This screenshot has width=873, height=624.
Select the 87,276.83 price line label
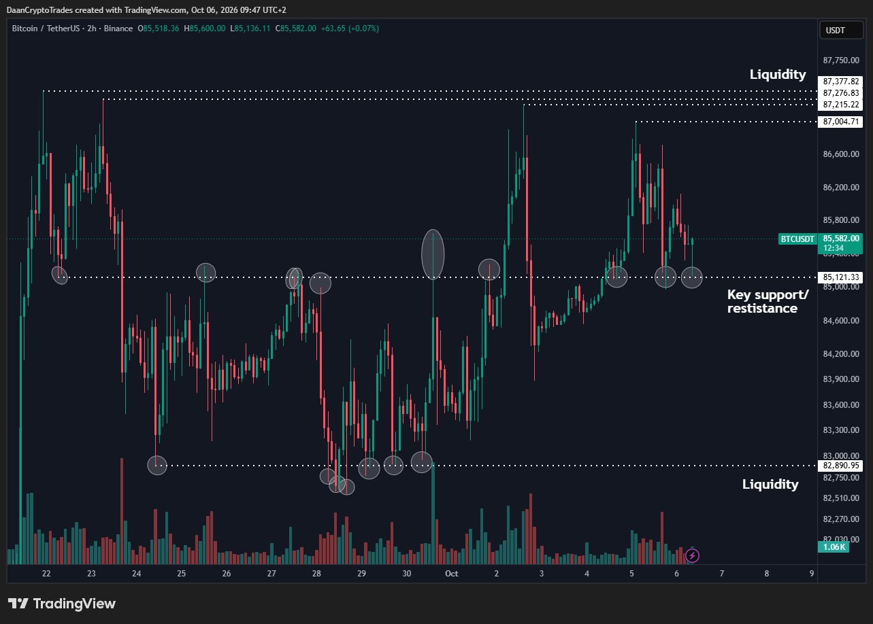pyautogui.click(x=842, y=93)
